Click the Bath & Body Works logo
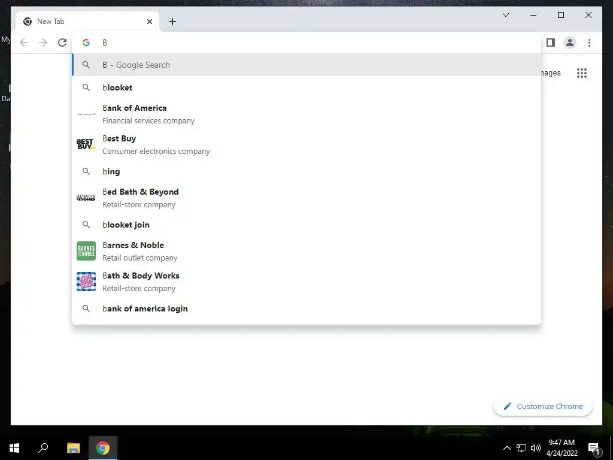Screen dimensions: 613x460 pos(86,282)
